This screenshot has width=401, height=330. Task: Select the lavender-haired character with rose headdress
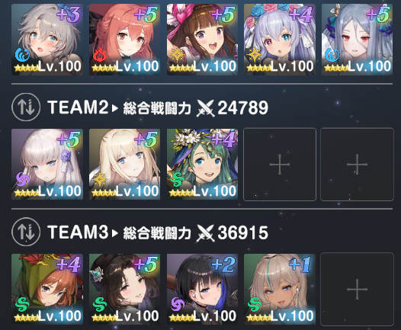click(280, 40)
